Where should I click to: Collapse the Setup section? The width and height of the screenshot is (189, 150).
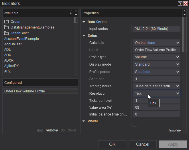(x=84, y=36)
